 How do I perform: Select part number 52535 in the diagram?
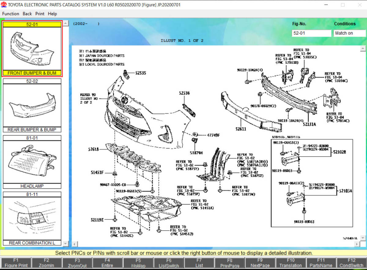tap(141, 73)
